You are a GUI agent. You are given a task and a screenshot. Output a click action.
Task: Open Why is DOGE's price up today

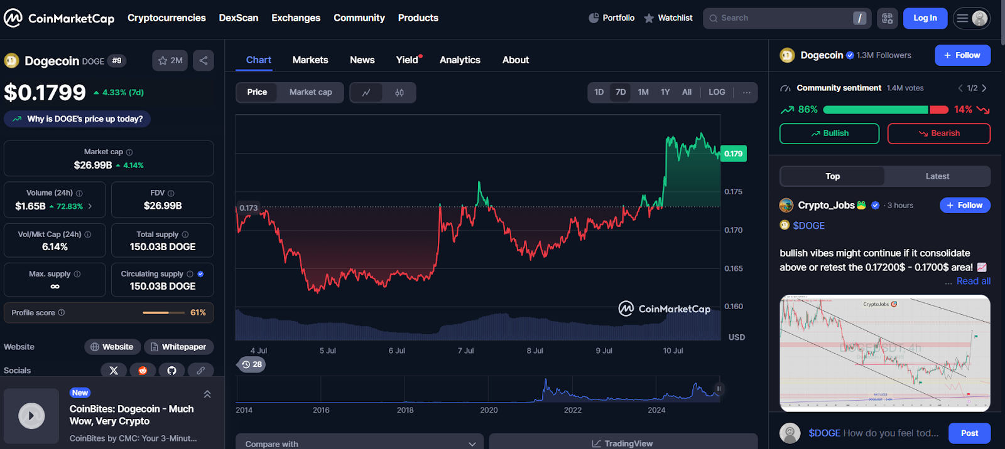point(77,119)
